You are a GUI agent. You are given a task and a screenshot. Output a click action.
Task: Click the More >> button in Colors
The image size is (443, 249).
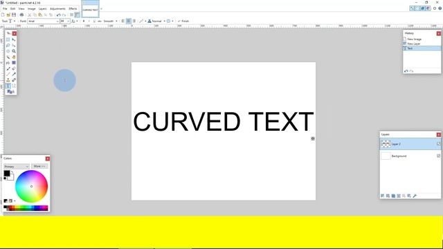(x=39, y=166)
